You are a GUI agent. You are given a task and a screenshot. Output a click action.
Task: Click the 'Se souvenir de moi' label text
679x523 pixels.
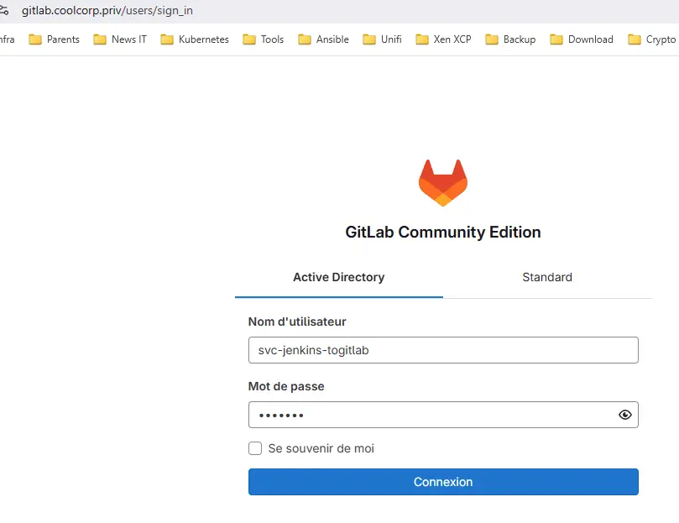tap(321, 448)
